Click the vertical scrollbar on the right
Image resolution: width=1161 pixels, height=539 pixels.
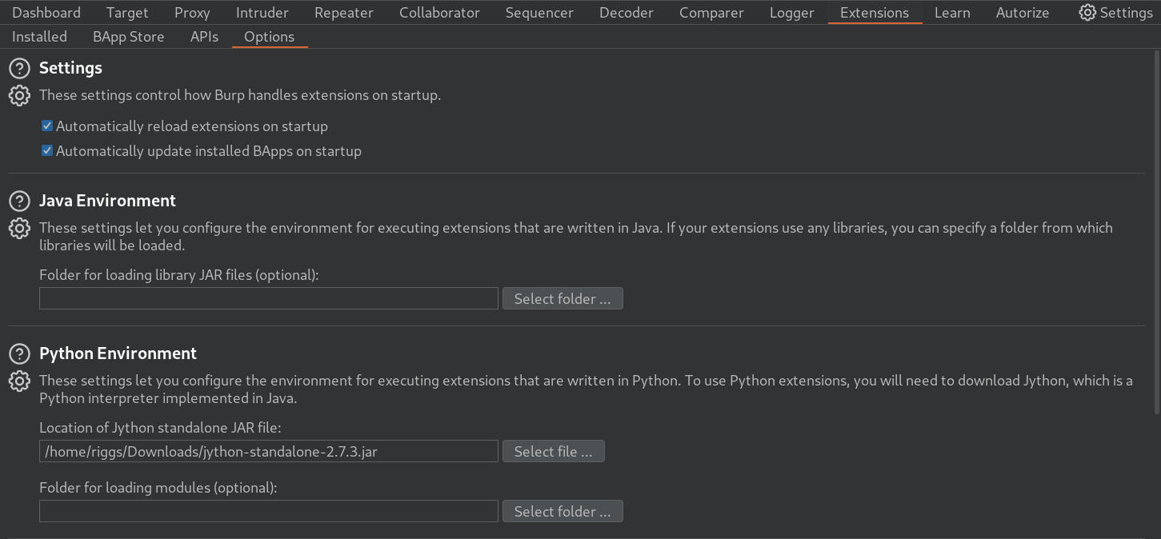1156,232
